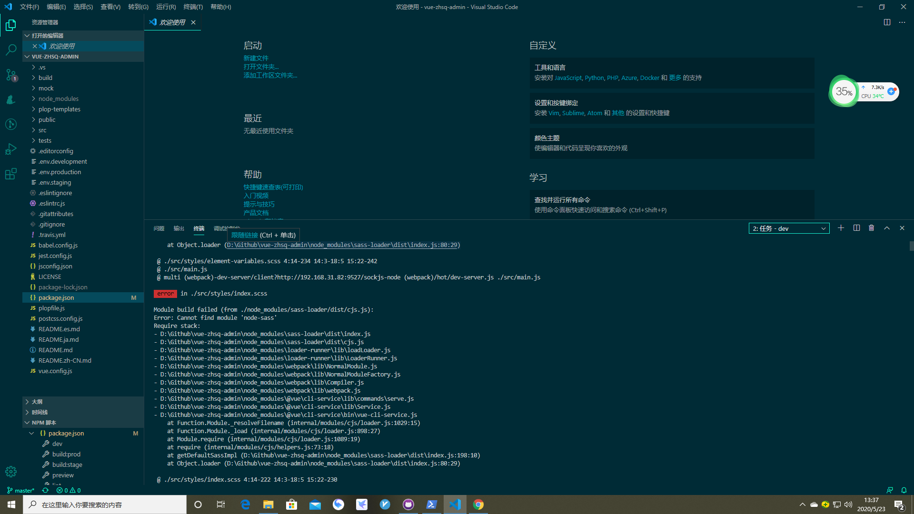Maximize the terminal panel with chevron up
The height and width of the screenshot is (514, 914).
pyautogui.click(x=887, y=228)
